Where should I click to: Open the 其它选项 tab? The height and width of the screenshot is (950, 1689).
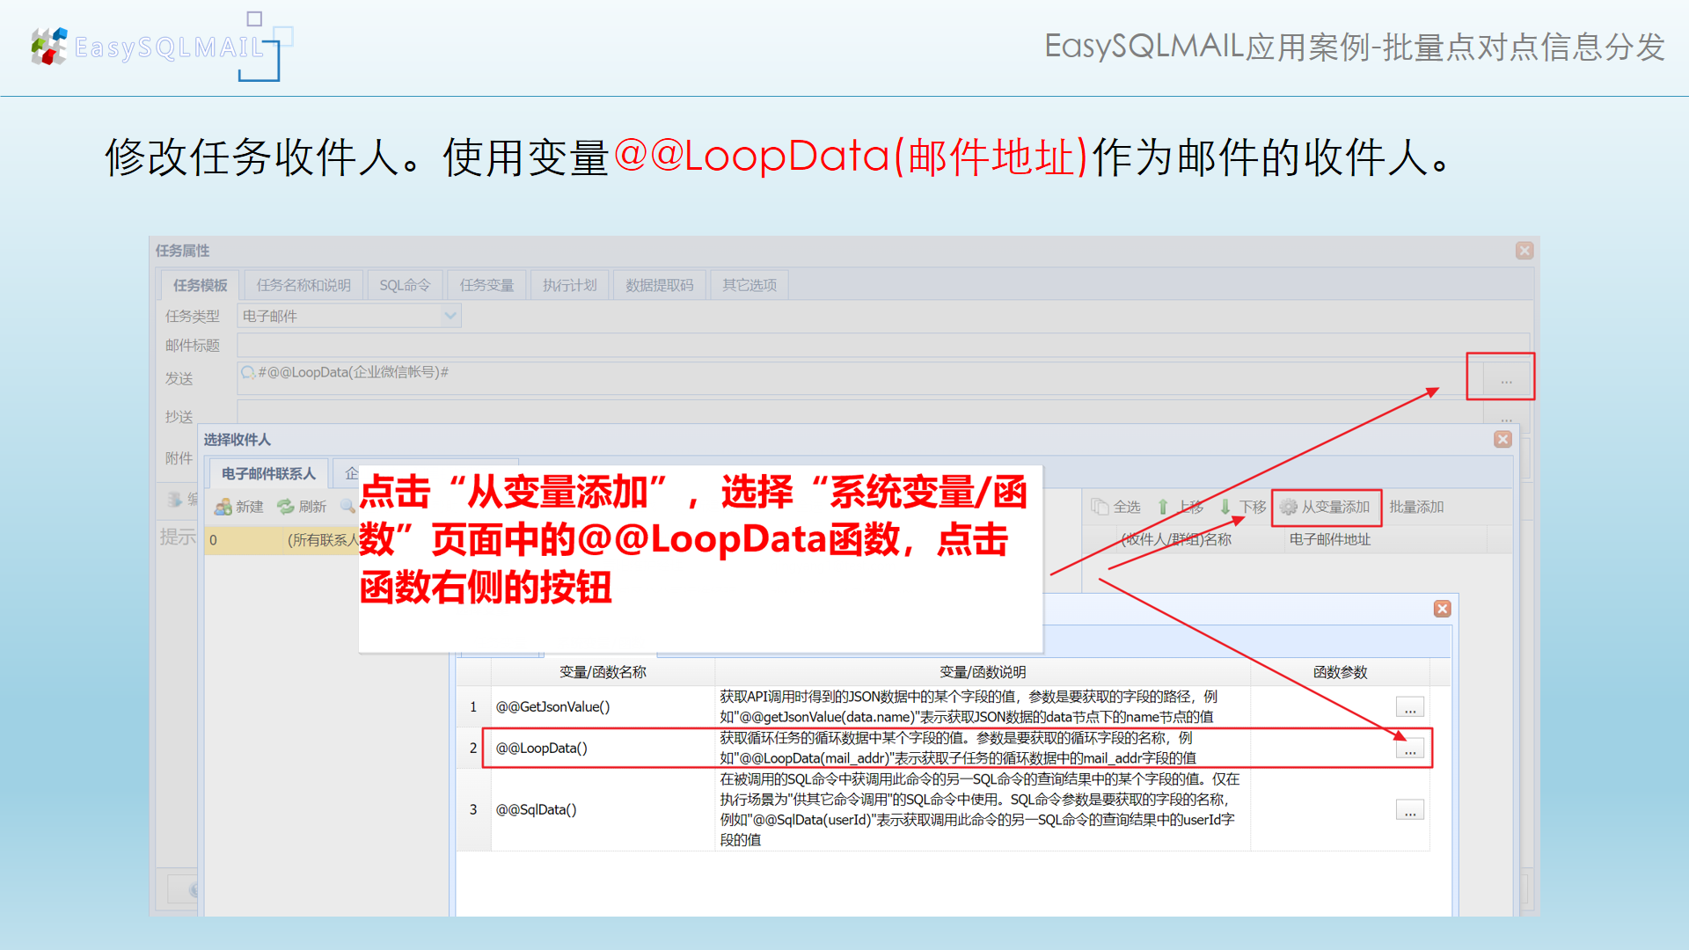pyautogui.click(x=749, y=285)
